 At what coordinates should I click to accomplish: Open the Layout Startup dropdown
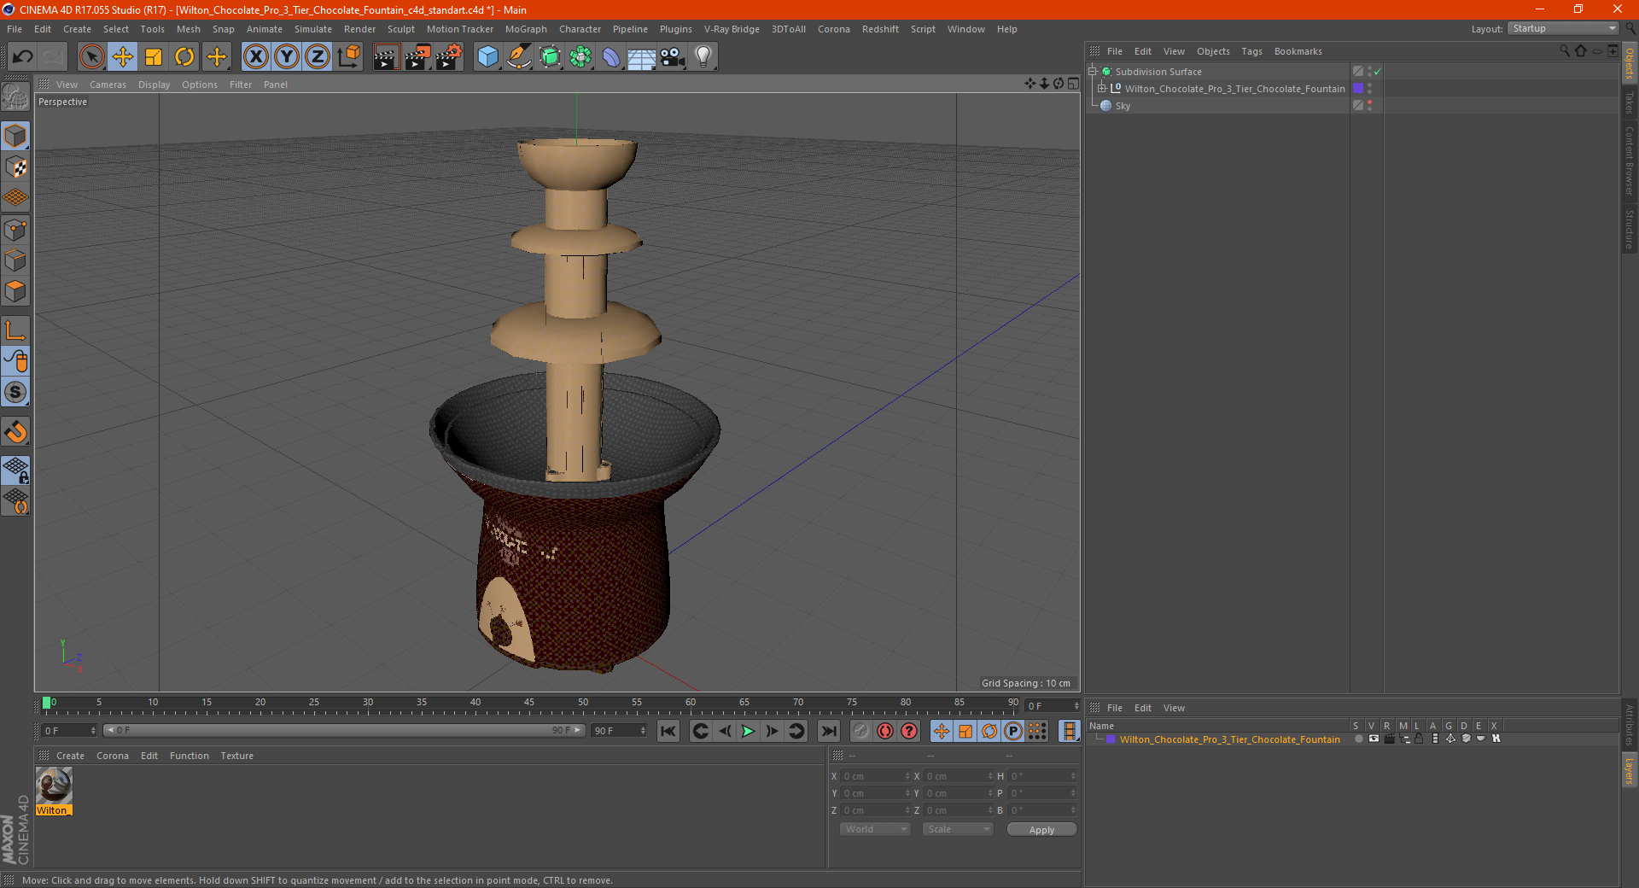[x=1564, y=28]
